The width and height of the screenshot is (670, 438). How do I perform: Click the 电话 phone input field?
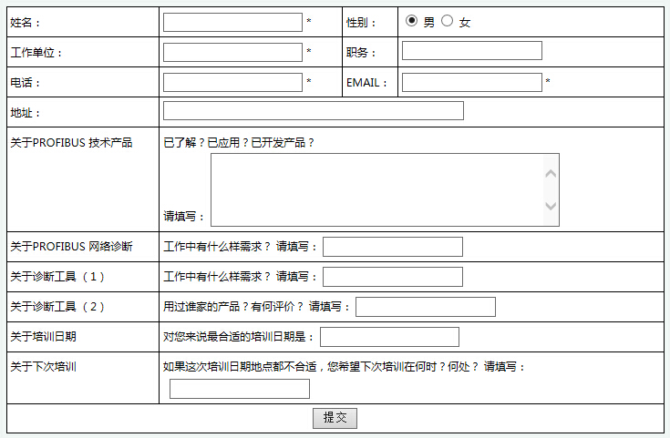pos(232,83)
